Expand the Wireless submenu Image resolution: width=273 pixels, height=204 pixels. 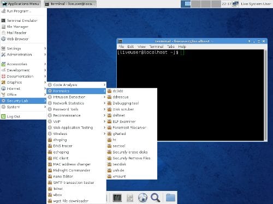tap(76, 134)
